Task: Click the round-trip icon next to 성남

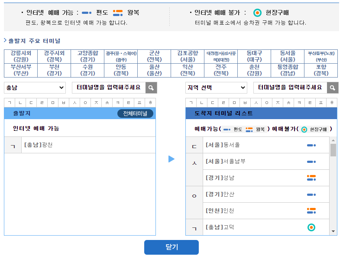Action: tap(311, 178)
